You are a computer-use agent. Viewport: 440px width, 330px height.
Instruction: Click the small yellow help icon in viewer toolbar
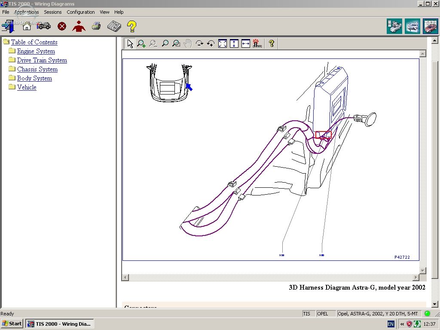[x=272, y=43]
